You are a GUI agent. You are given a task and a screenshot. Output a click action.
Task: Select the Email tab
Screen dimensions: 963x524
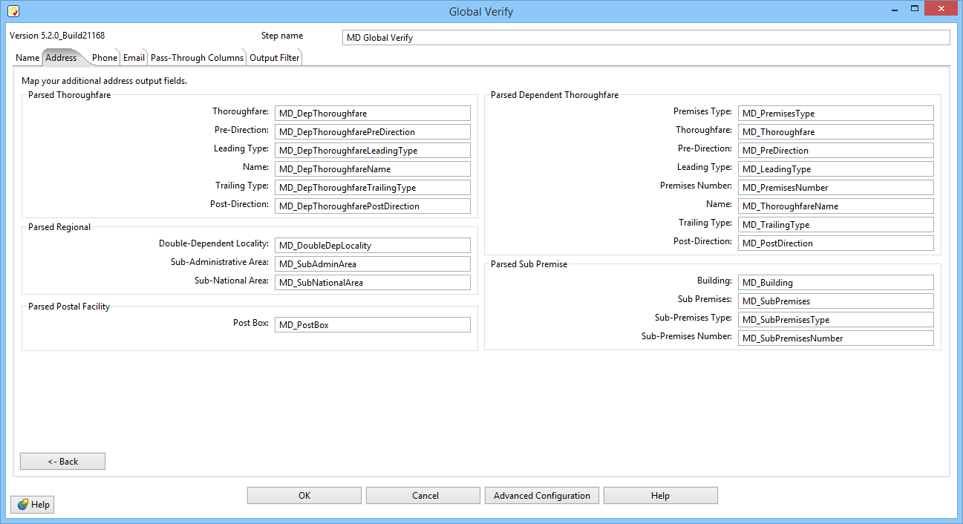coord(134,58)
